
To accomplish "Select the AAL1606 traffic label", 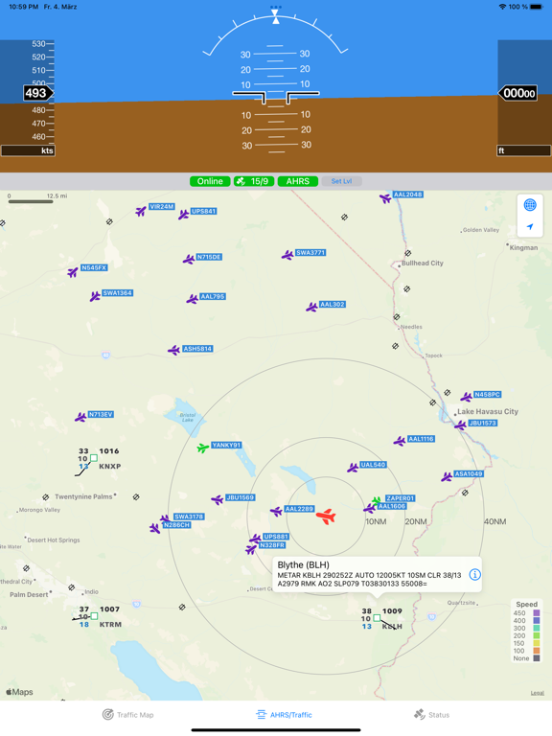I will (392, 506).
